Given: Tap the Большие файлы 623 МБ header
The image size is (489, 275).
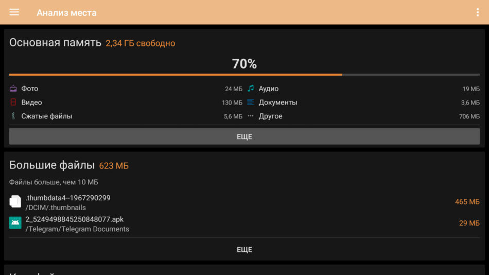Looking at the screenshot, I should (69, 165).
